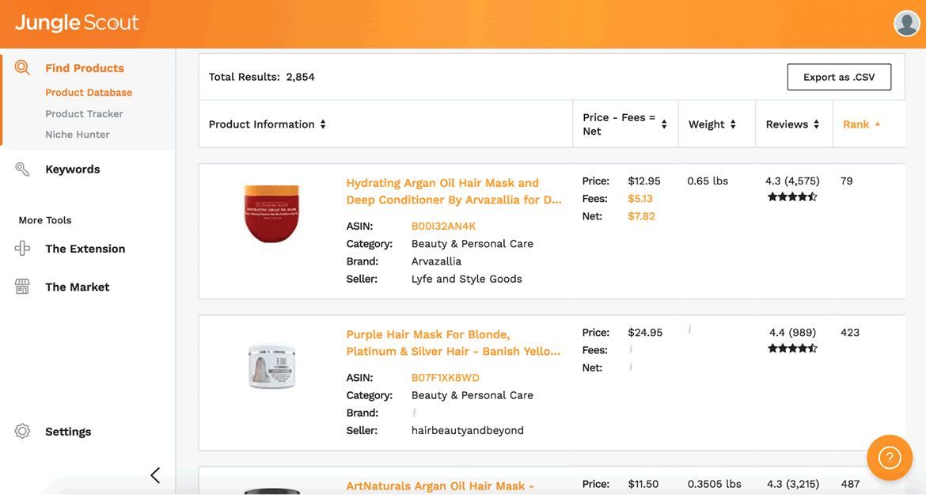Click the info icon next to Brand
Screen dimensions: 926x495
[x=414, y=413]
